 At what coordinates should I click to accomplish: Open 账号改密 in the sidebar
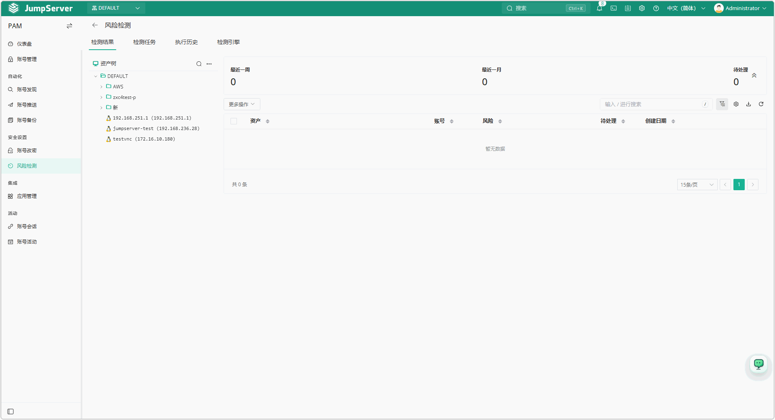41,151
